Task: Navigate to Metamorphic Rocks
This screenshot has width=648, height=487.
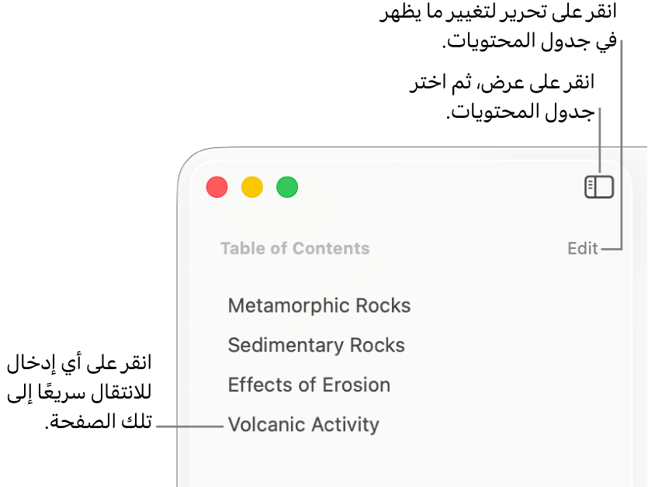Action: point(319,306)
